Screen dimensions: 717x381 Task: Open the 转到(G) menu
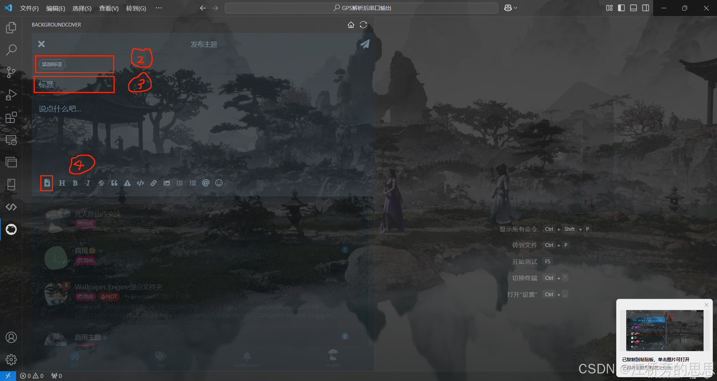(x=136, y=8)
